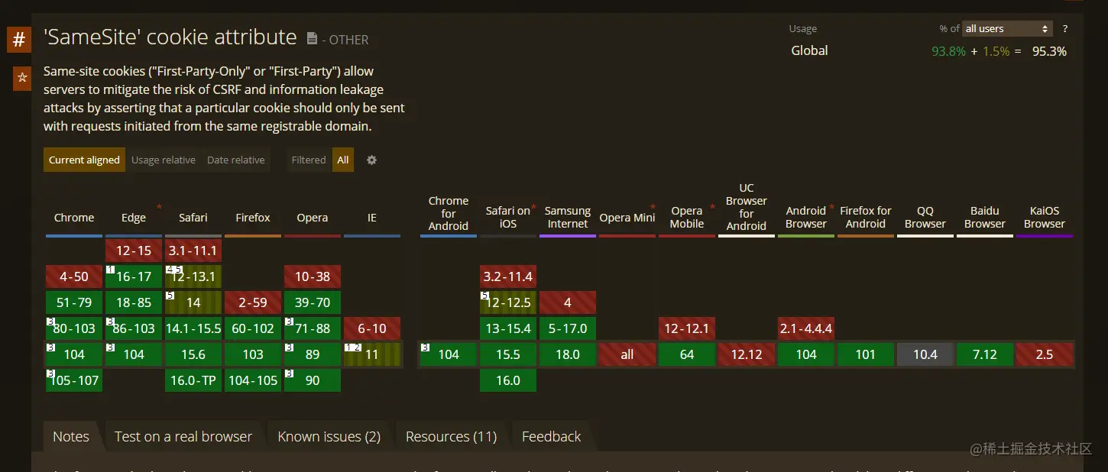
Task: Select Baidu Browser 7.12 cell
Action: coord(985,354)
